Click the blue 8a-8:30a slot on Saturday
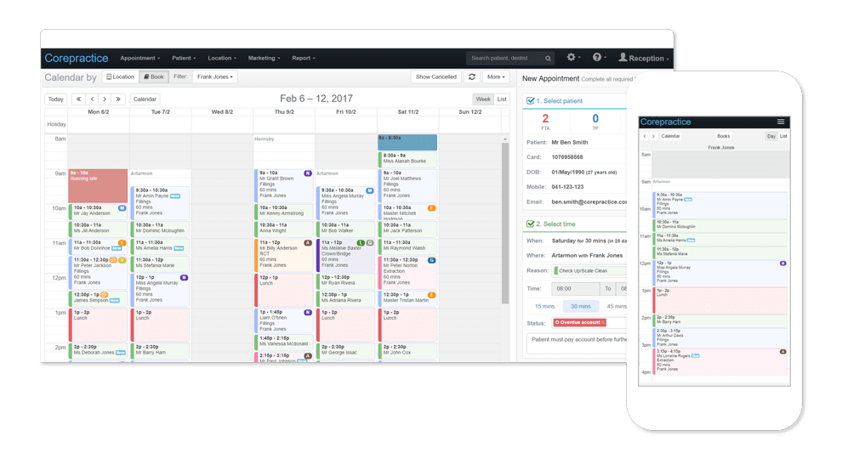Screen dimensions: 842x459 point(407,142)
